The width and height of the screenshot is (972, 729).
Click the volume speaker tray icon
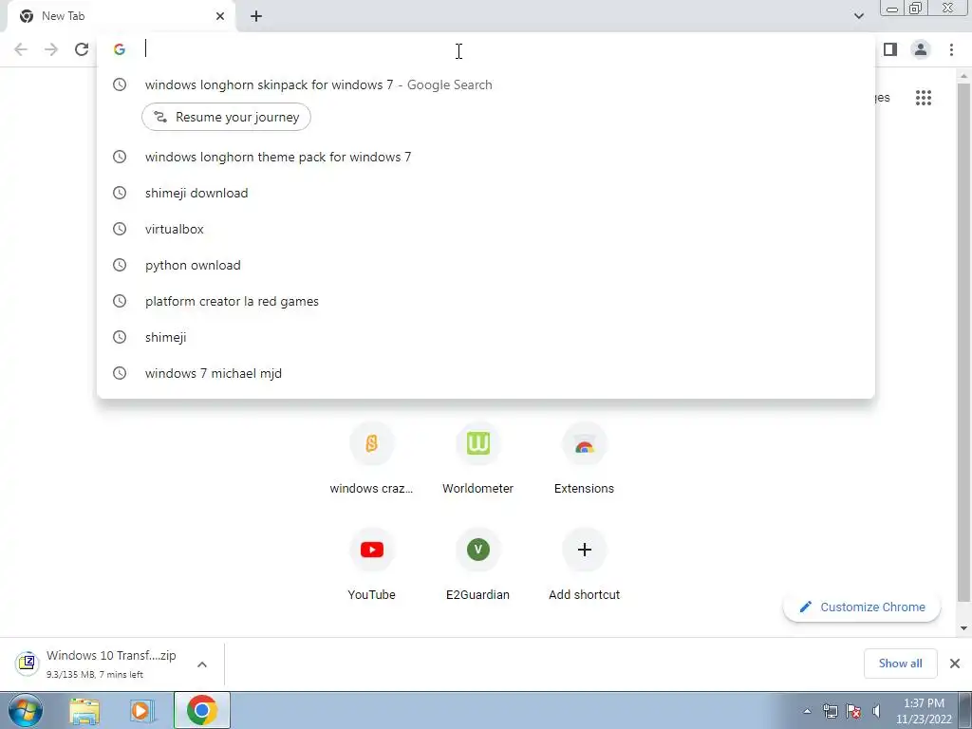coord(876,711)
